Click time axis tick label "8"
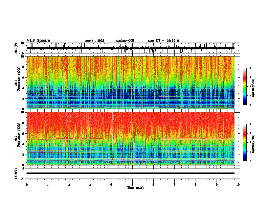Screen dimensions: 268x207 click(196, 185)
